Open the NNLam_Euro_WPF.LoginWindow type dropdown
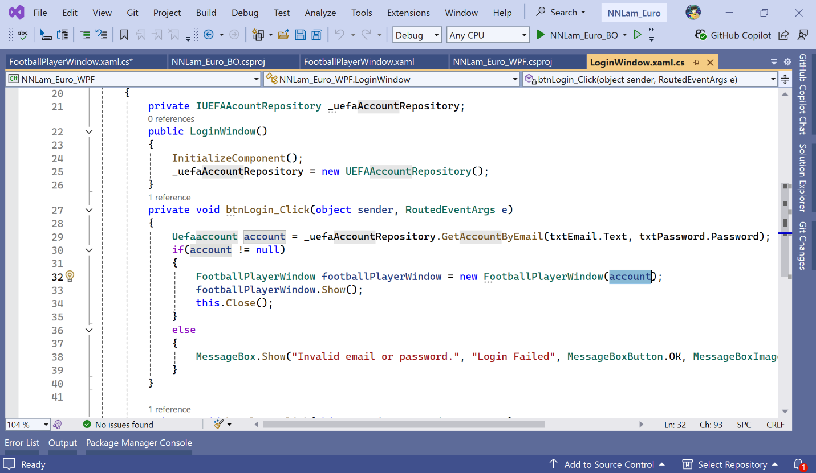The height and width of the screenshot is (473, 816). pyautogui.click(x=392, y=79)
